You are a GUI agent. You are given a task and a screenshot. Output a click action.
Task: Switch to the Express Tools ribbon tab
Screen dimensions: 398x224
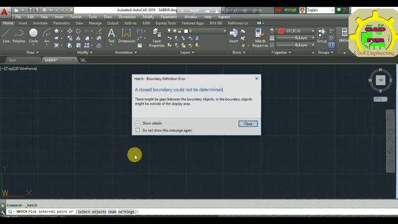click(x=166, y=23)
